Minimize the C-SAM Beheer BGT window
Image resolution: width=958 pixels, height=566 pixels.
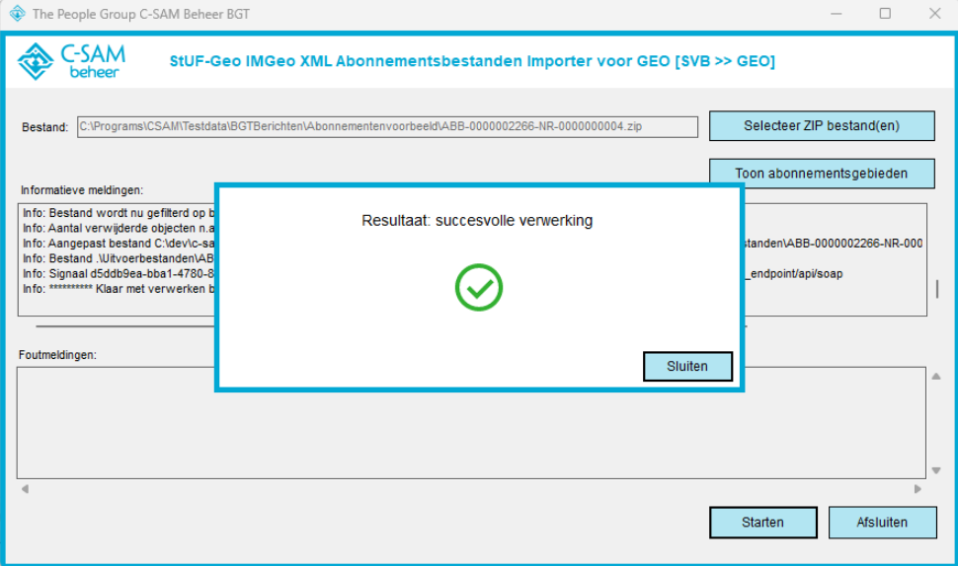(837, 14)
